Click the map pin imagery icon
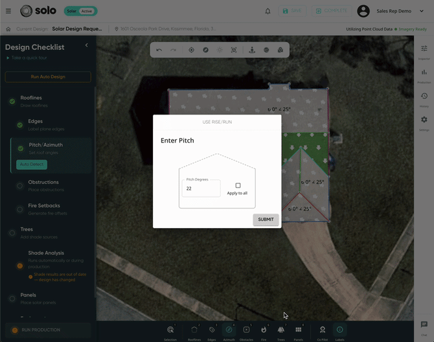This screenshot has height=342, width=434. point(280,50)
